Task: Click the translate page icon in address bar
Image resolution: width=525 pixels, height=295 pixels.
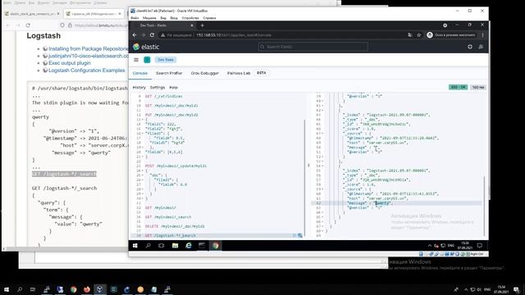Action: point(410,35)
